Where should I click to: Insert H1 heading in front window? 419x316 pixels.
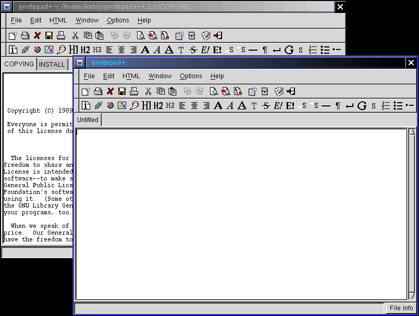pyautogui.click(x=146, y=106)
